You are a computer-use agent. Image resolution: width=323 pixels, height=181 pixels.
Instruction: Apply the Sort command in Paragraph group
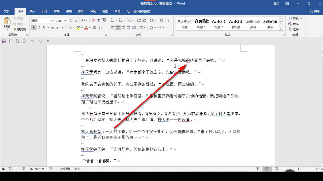(161, 20)
